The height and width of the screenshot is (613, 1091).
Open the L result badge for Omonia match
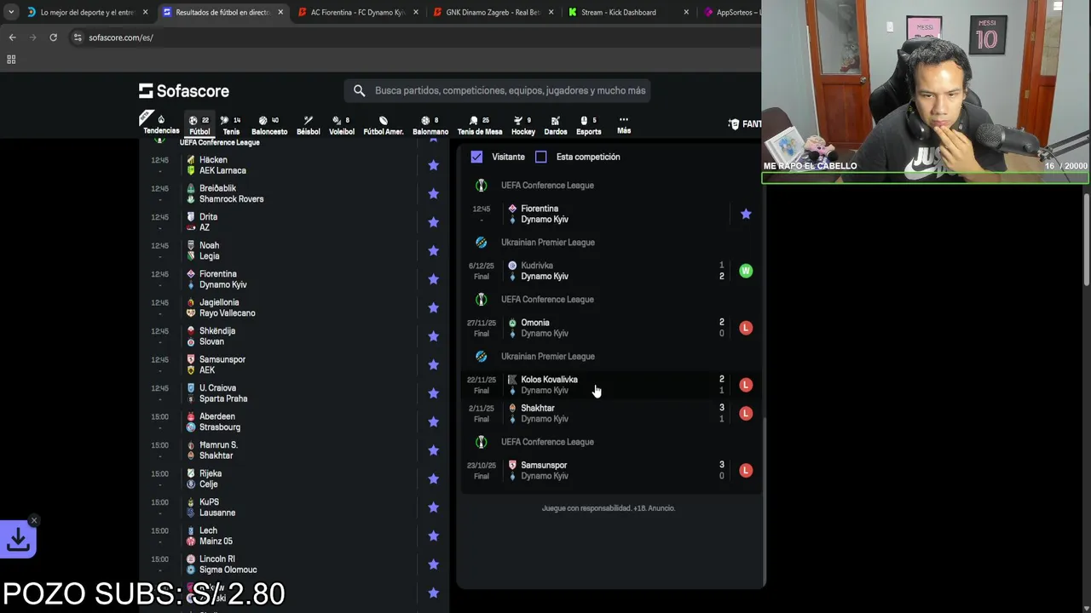pyautogui.click(x=746, y=328)
